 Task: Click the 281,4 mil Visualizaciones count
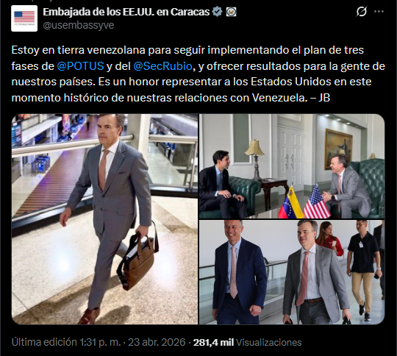(x=247, y=342)
